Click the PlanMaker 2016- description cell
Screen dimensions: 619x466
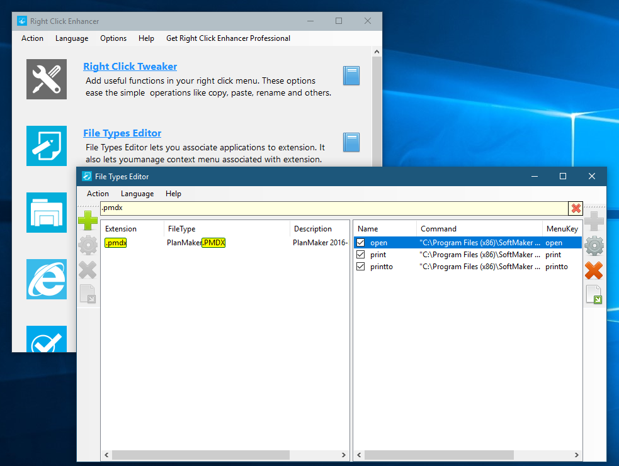coord(320,243)
